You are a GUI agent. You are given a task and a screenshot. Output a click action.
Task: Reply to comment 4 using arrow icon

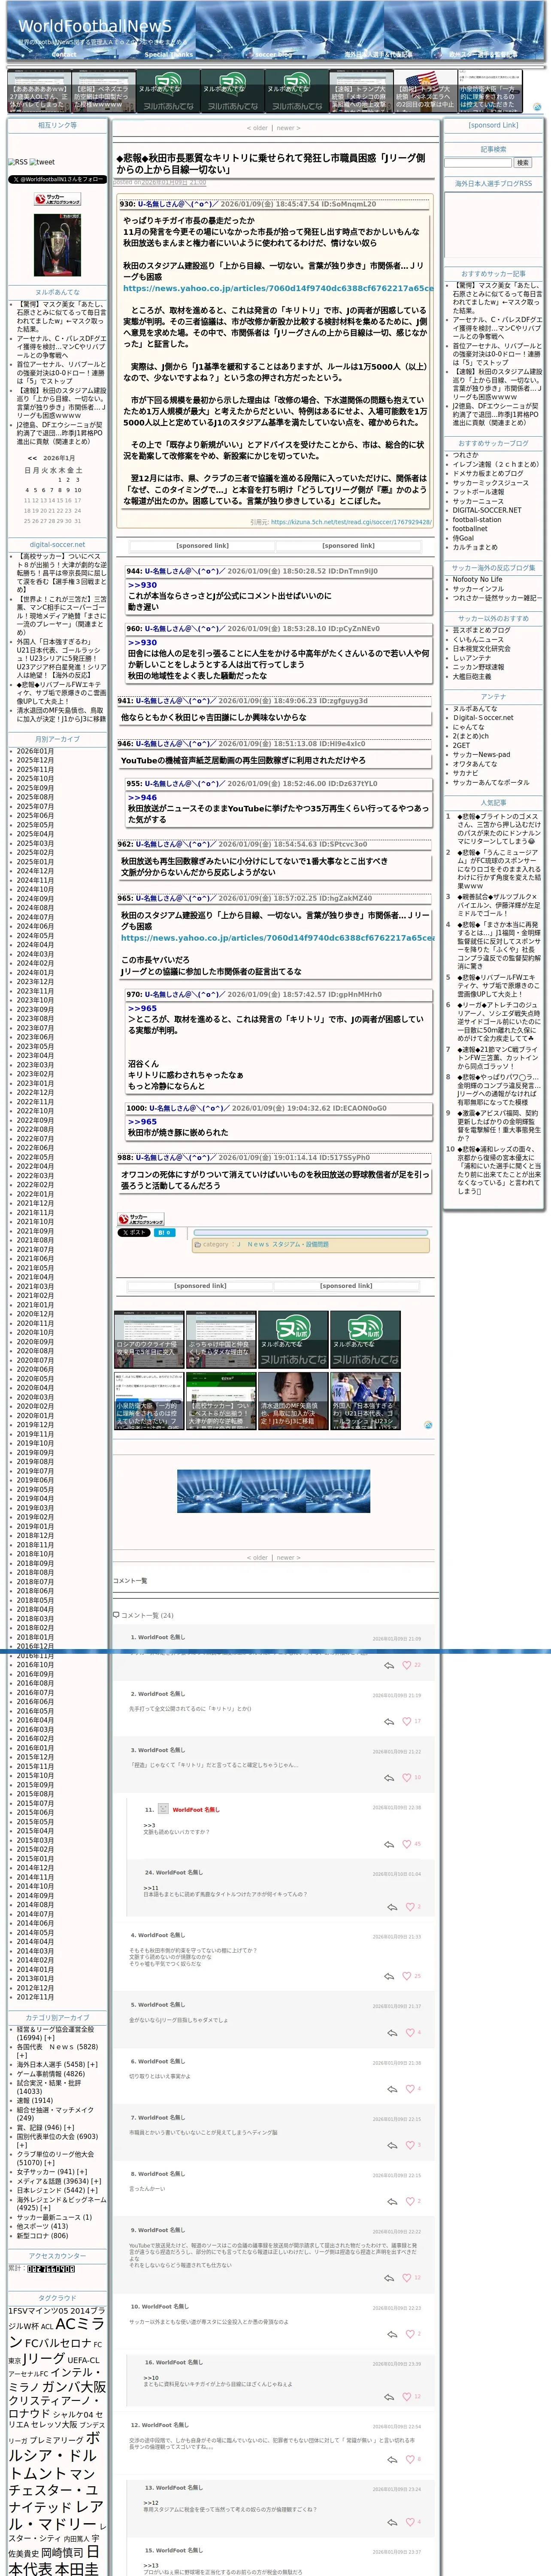tap(389, 1976)
